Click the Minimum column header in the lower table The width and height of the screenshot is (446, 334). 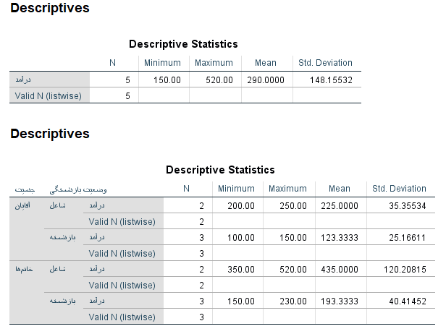(x=236, y=189)
